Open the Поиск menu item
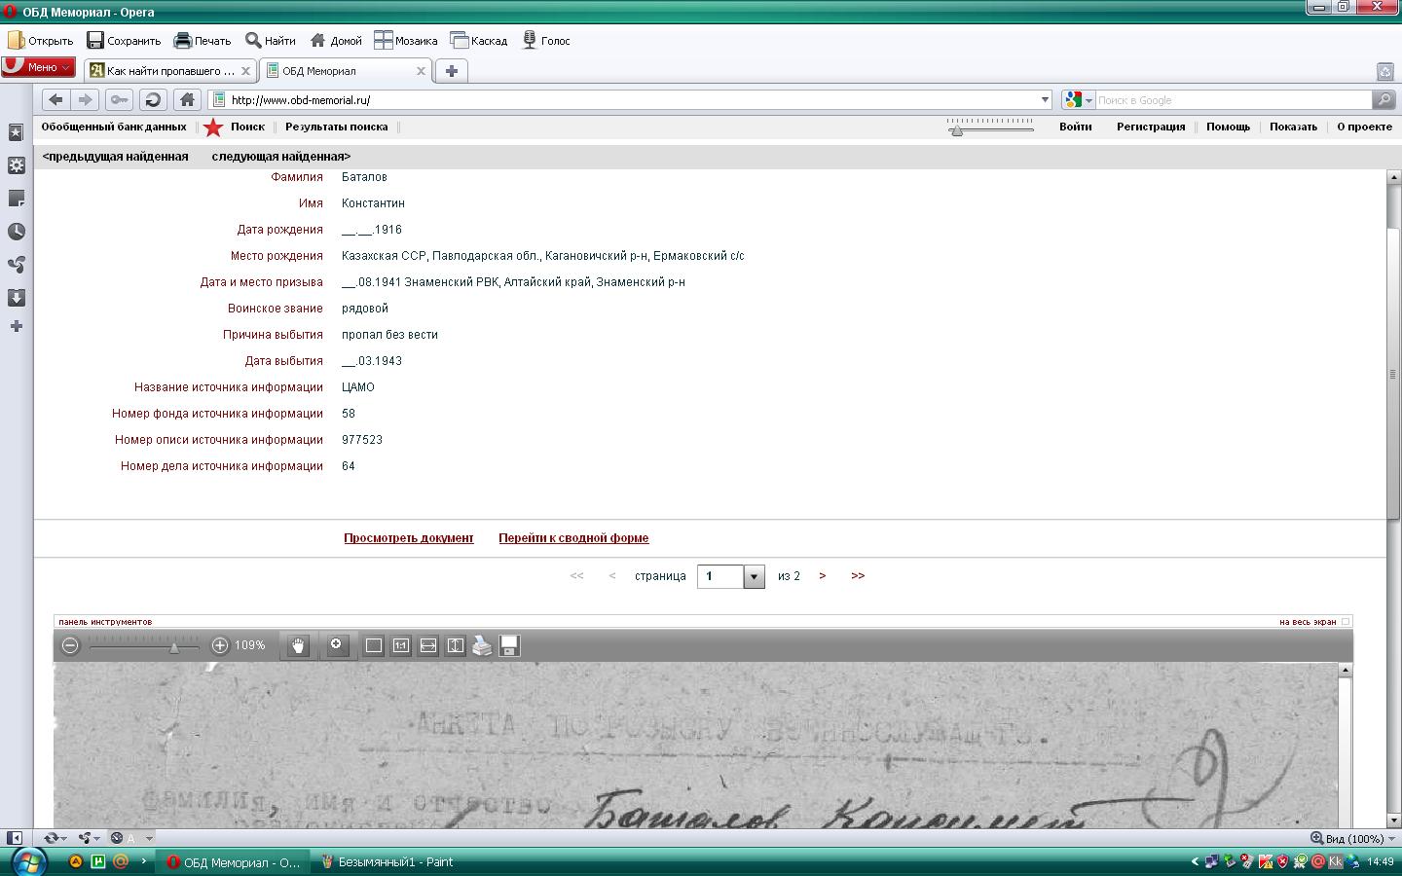The image size is (1402, 876). (x=247, y=127)
